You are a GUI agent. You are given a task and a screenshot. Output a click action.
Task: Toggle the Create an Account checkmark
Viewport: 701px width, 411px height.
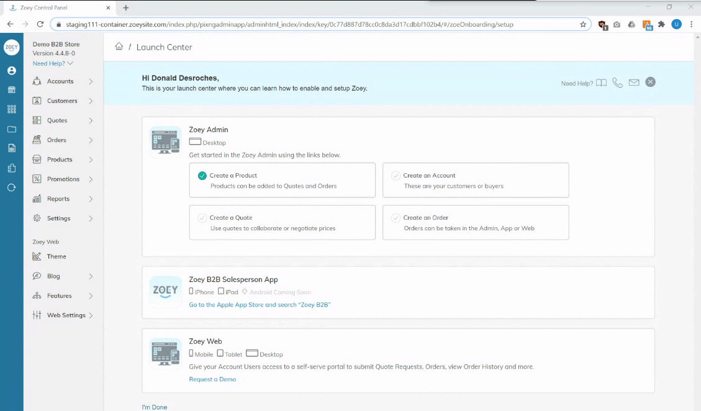[396, 176]
